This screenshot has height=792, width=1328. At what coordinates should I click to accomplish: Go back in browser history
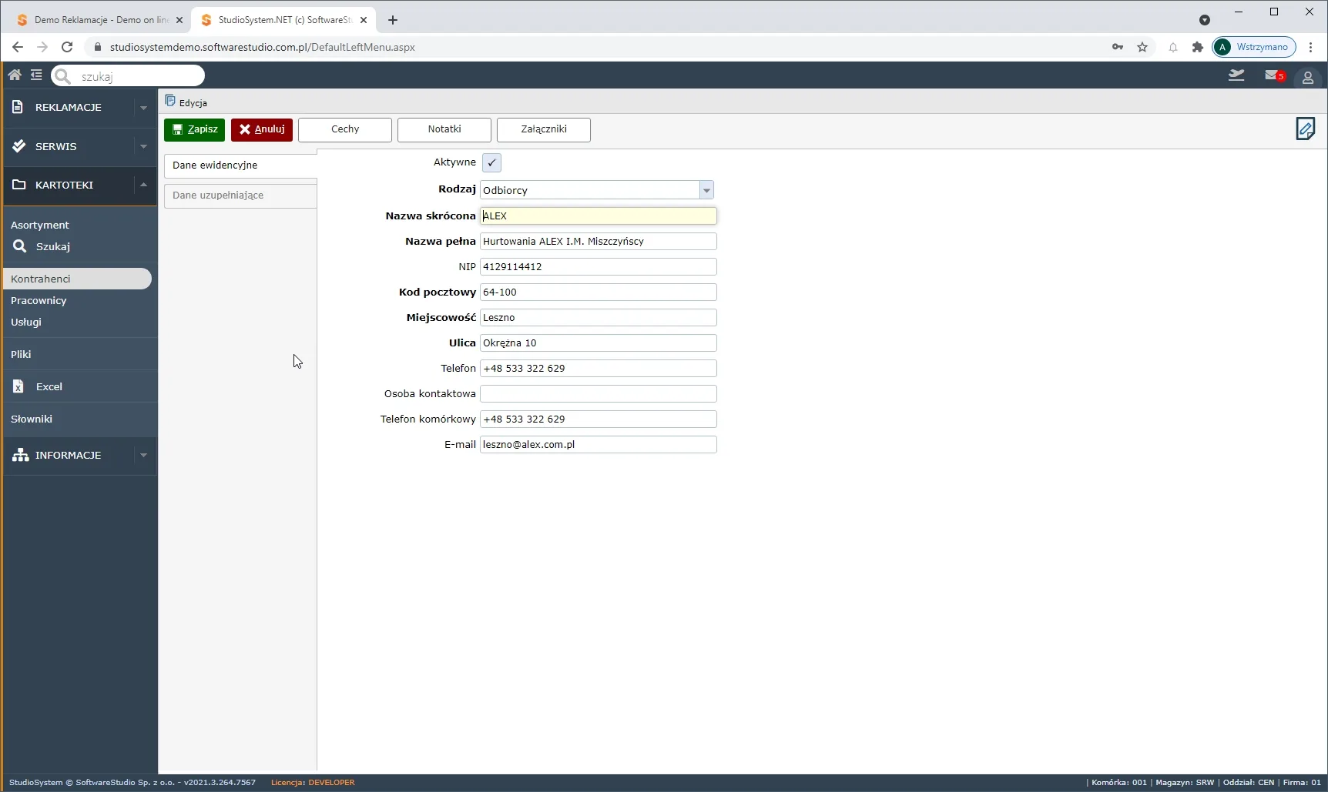(18, 47)
